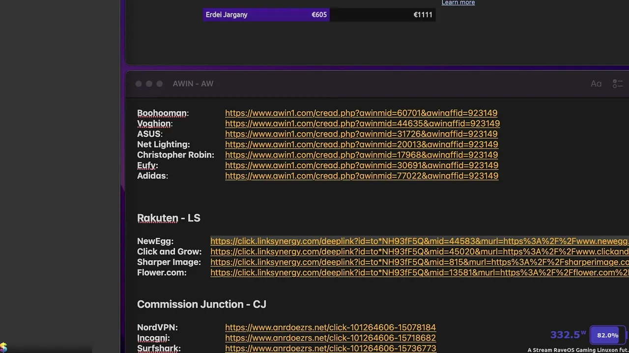Click the 'Voghion:' label
The image size is (629, 353).
pyautogui.click(x=155, y=124)
